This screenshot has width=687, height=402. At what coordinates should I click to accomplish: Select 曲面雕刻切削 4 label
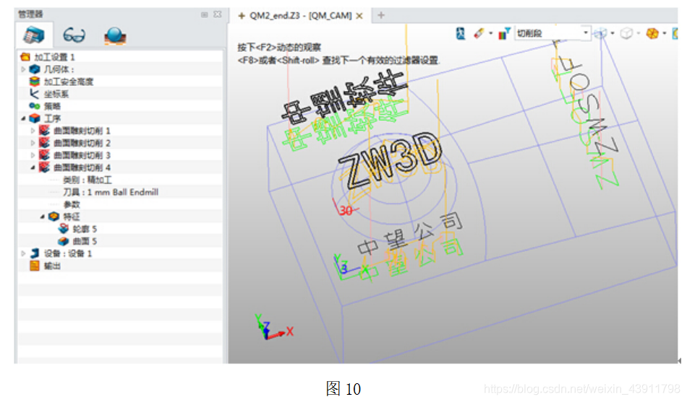click(x=82, y=167)
